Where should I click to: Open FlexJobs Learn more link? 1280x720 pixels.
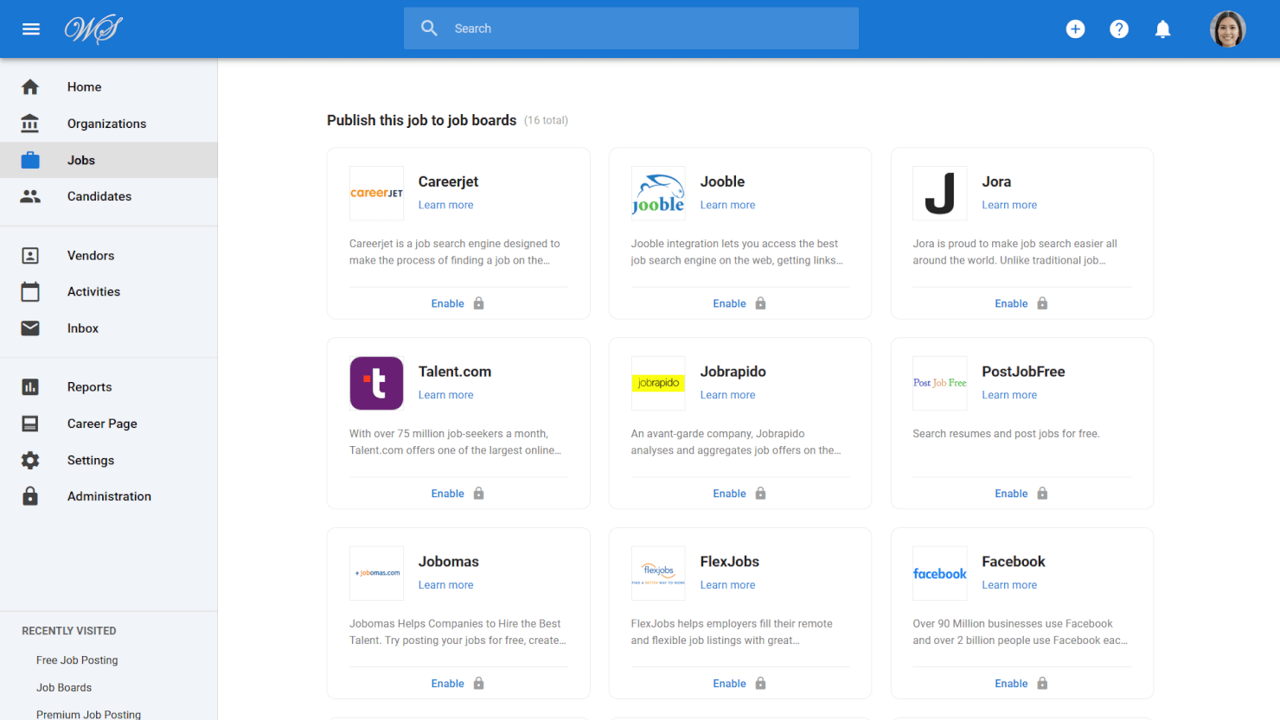(x=728, y=585)
